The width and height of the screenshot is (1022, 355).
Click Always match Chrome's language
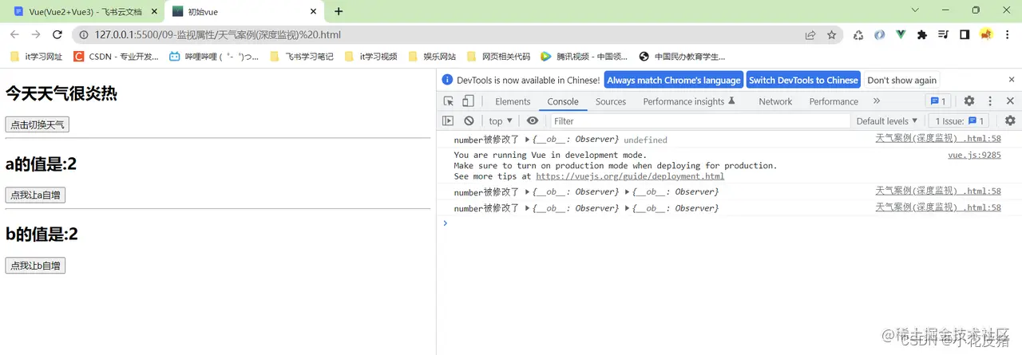point(674,80)
